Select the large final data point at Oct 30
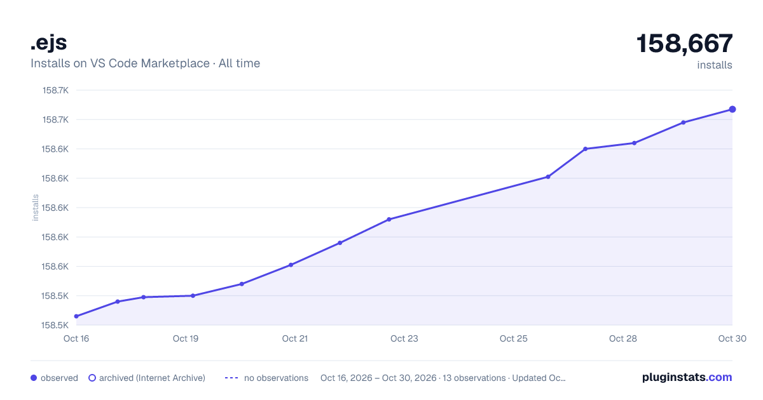 click(732, 109)
